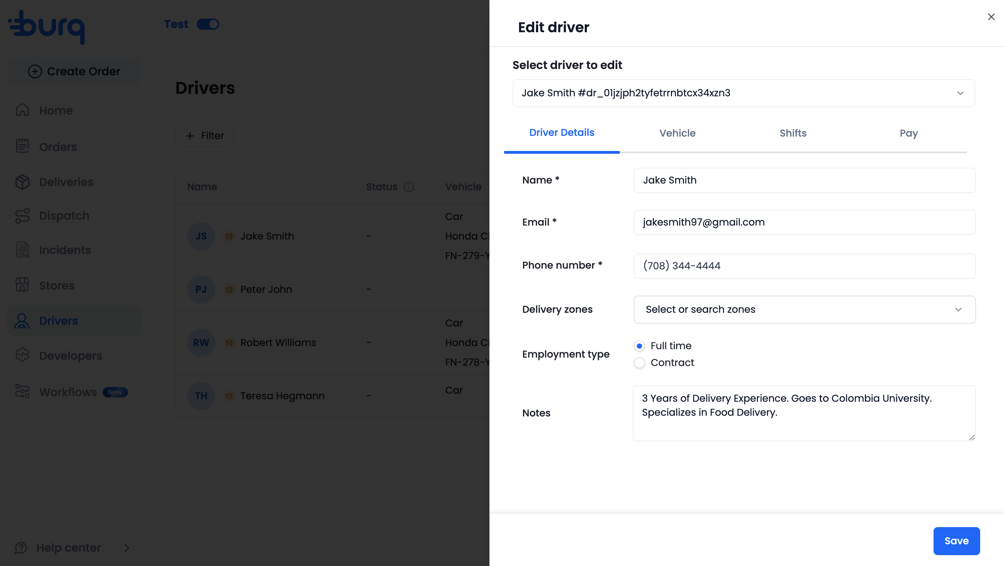Click the plus icon on Filter button

coord(190,136)
